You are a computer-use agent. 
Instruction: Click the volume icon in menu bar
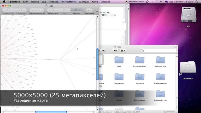coord(161,2)
